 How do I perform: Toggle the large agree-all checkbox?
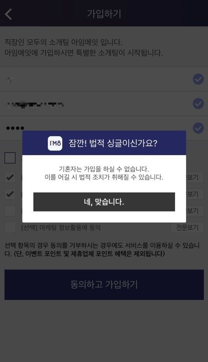[10, 158]
